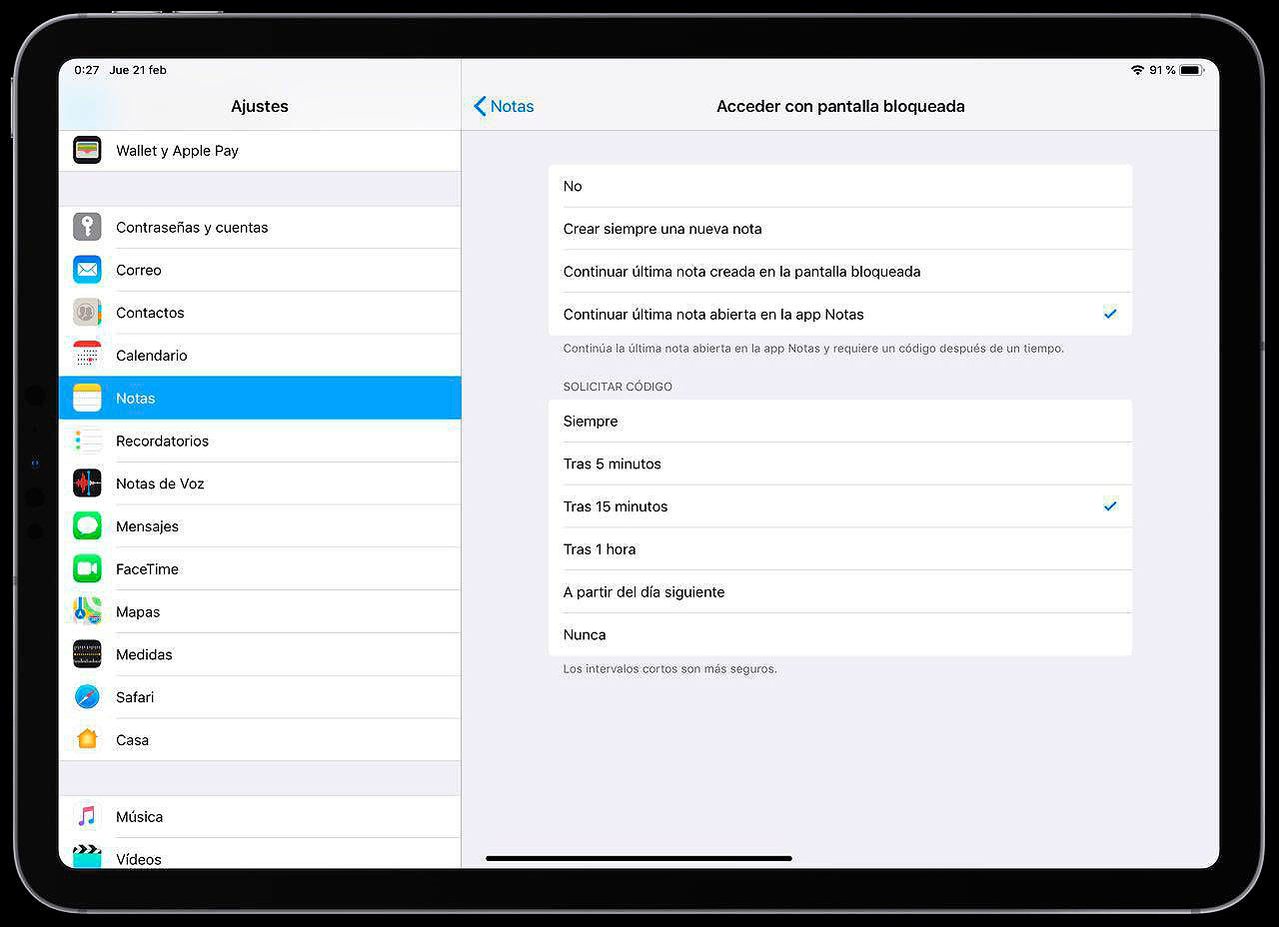This screenshot has height=927, width=1279.
Task: Open Wallet y Apple Pay settings
Action: [260, 151]
